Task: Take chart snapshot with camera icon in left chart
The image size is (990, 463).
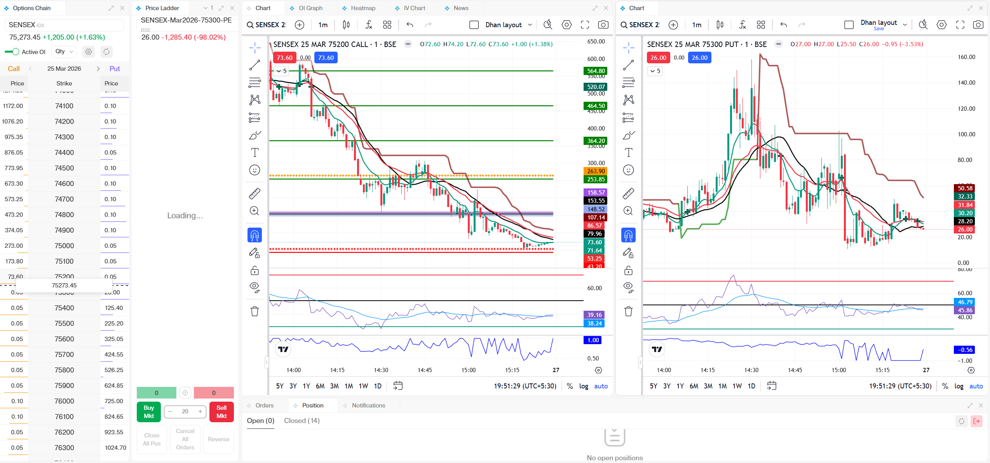Action: click(603, 25)
